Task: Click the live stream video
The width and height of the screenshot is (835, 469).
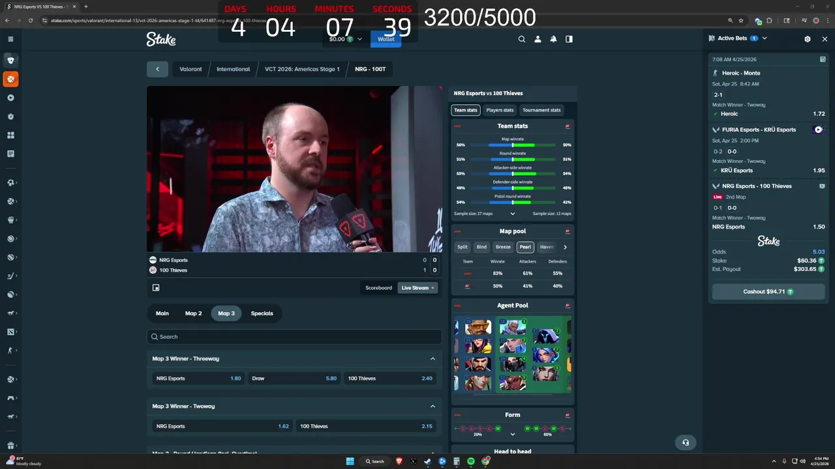Action: click(294, 169)
